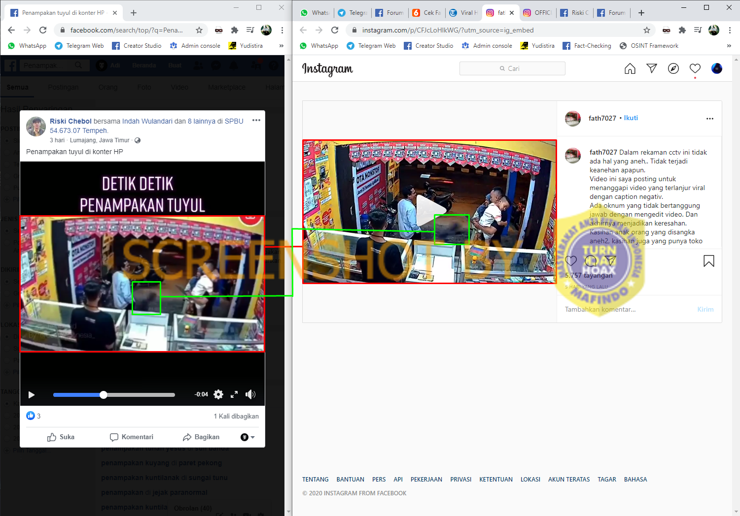The width and height of the screenshot is (740, 516).
Task: Expand bookmarks overflow in Facebook window
Action: pos(282,46)
